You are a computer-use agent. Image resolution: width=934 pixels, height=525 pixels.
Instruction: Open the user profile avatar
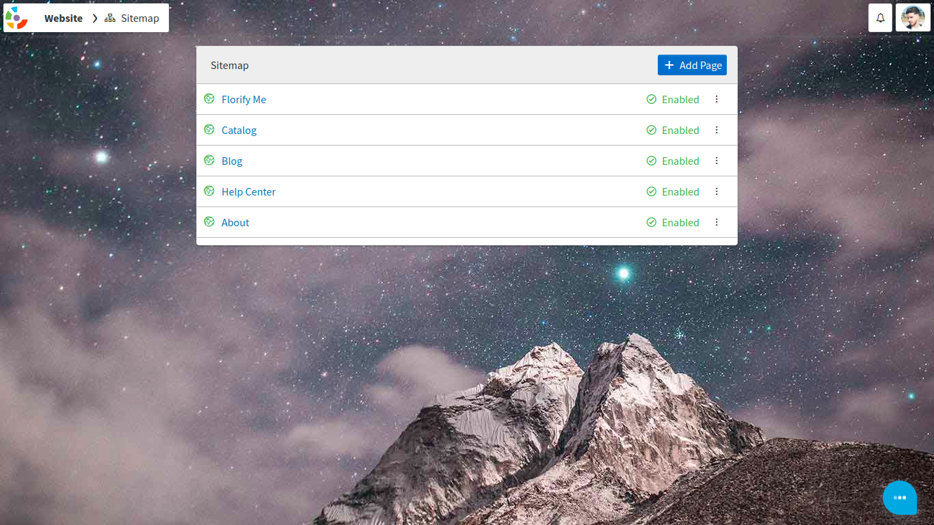[913, 18]
